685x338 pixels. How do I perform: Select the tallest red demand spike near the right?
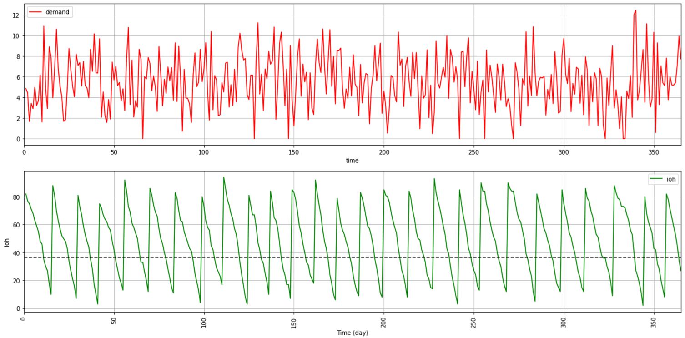tap(635, 10)
